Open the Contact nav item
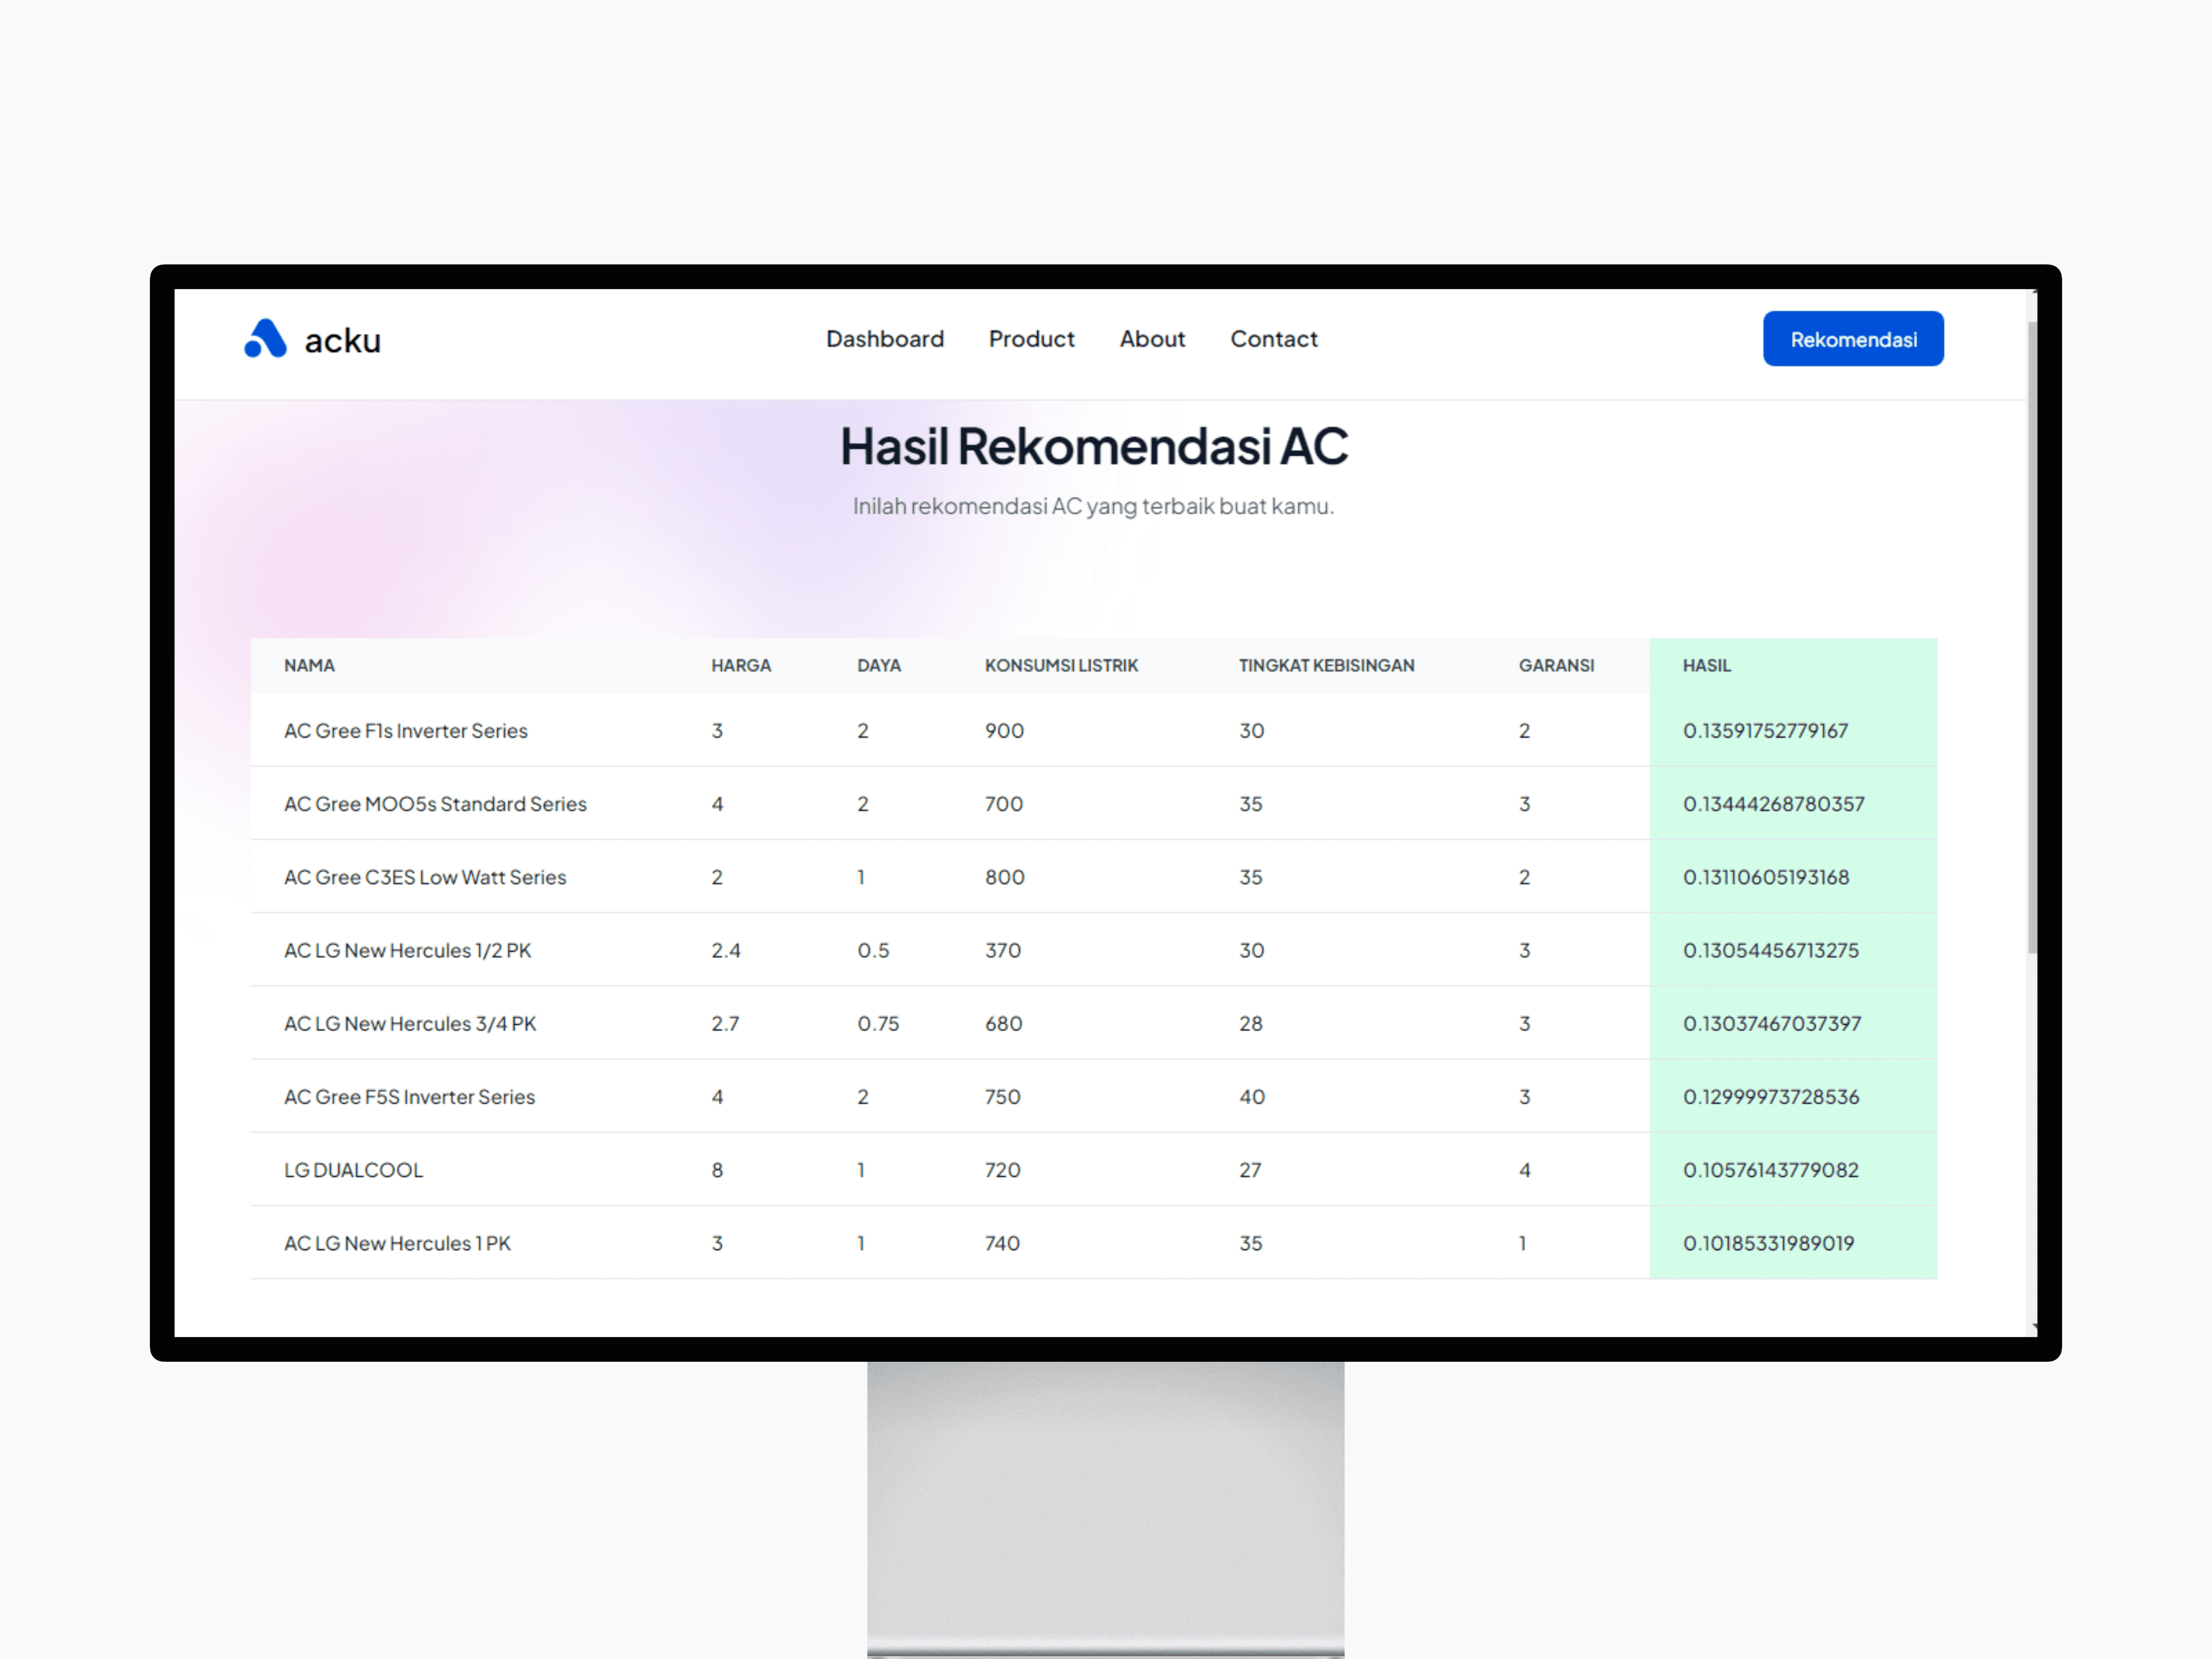 (1274, 339)
